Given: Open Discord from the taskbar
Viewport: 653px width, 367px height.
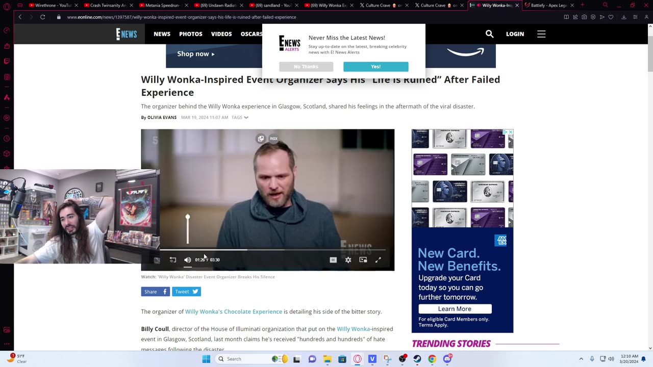Looking at the screenshot, I should pyautogui.click(x=447, y=359).
